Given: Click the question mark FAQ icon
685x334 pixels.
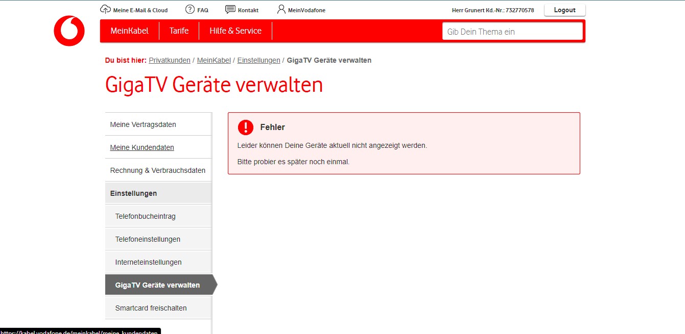Looking at the screenshot, I should pyautogui.click(x=190, y=9).
